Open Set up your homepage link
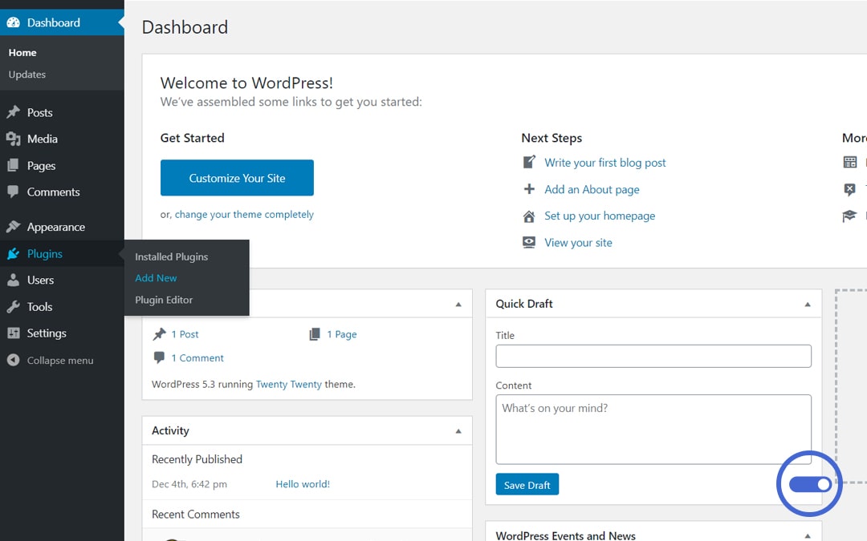 (600, 216)
